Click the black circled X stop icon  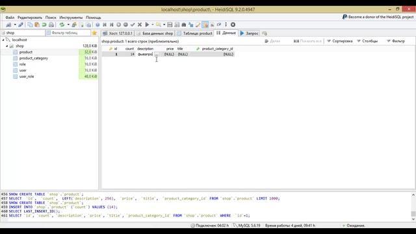click(233, 25)
